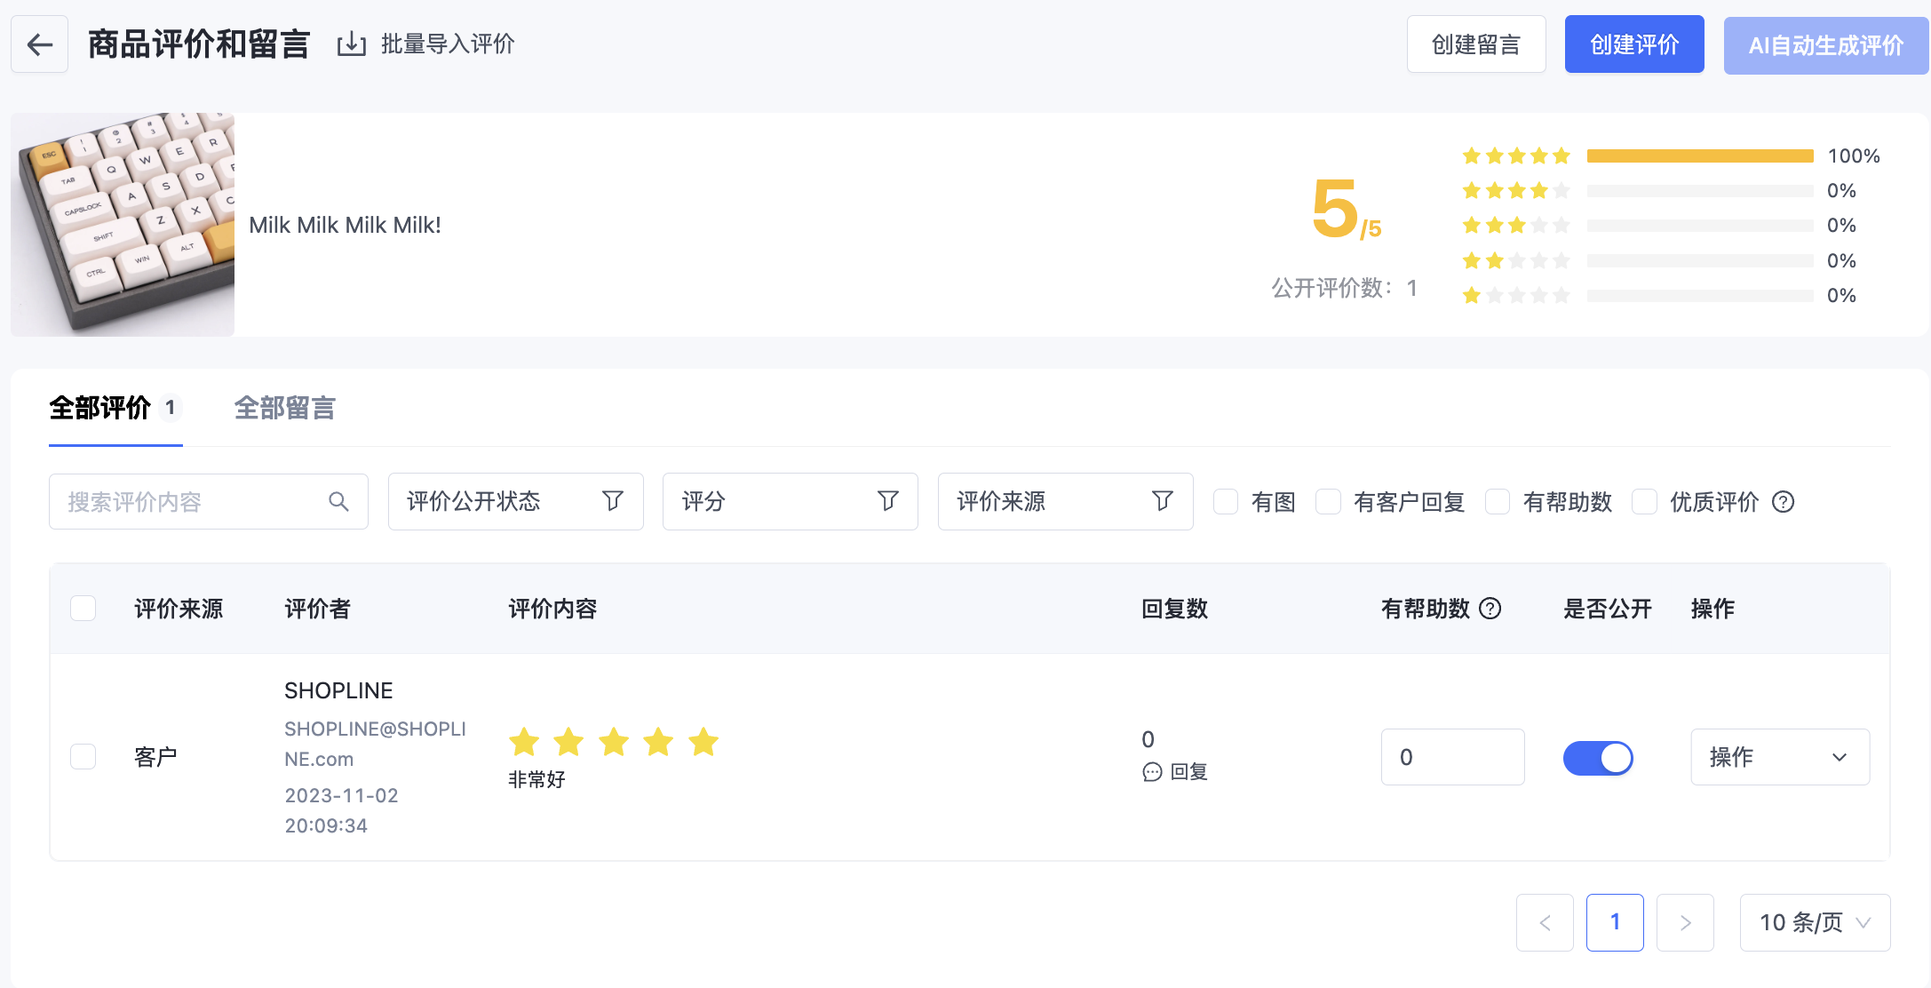Click the five-star 100% rating bar

1700,156
